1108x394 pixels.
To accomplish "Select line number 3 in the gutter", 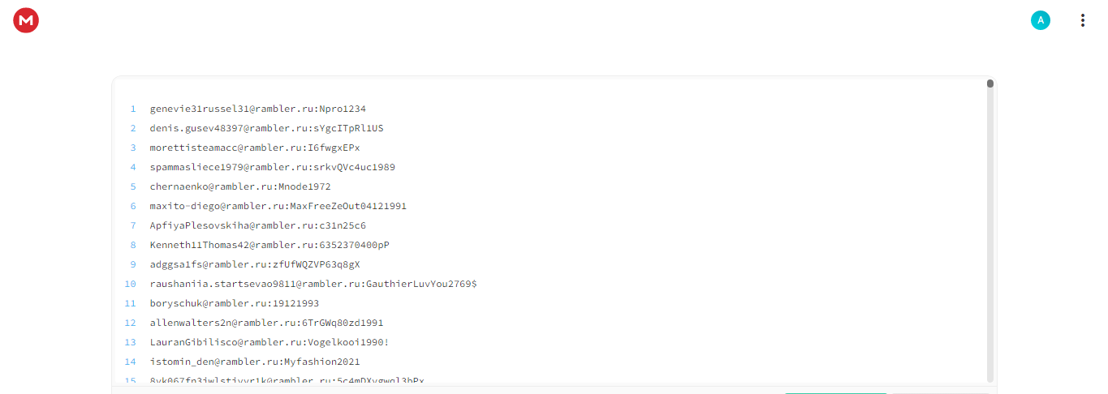I will (x=133, y=148).
